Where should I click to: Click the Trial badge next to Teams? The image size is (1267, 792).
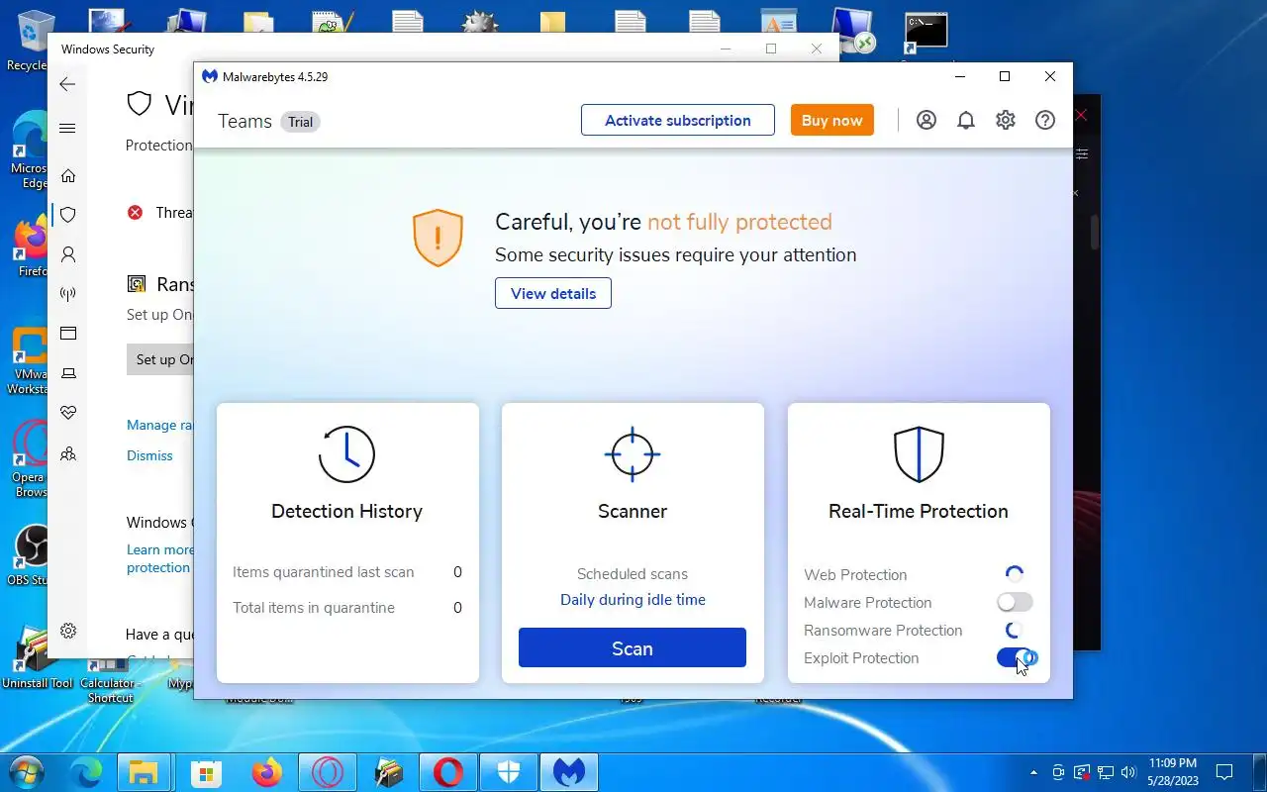tap(301, 122)
